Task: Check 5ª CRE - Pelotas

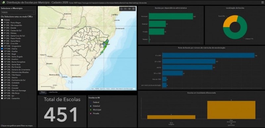Action: click(2, 33)
